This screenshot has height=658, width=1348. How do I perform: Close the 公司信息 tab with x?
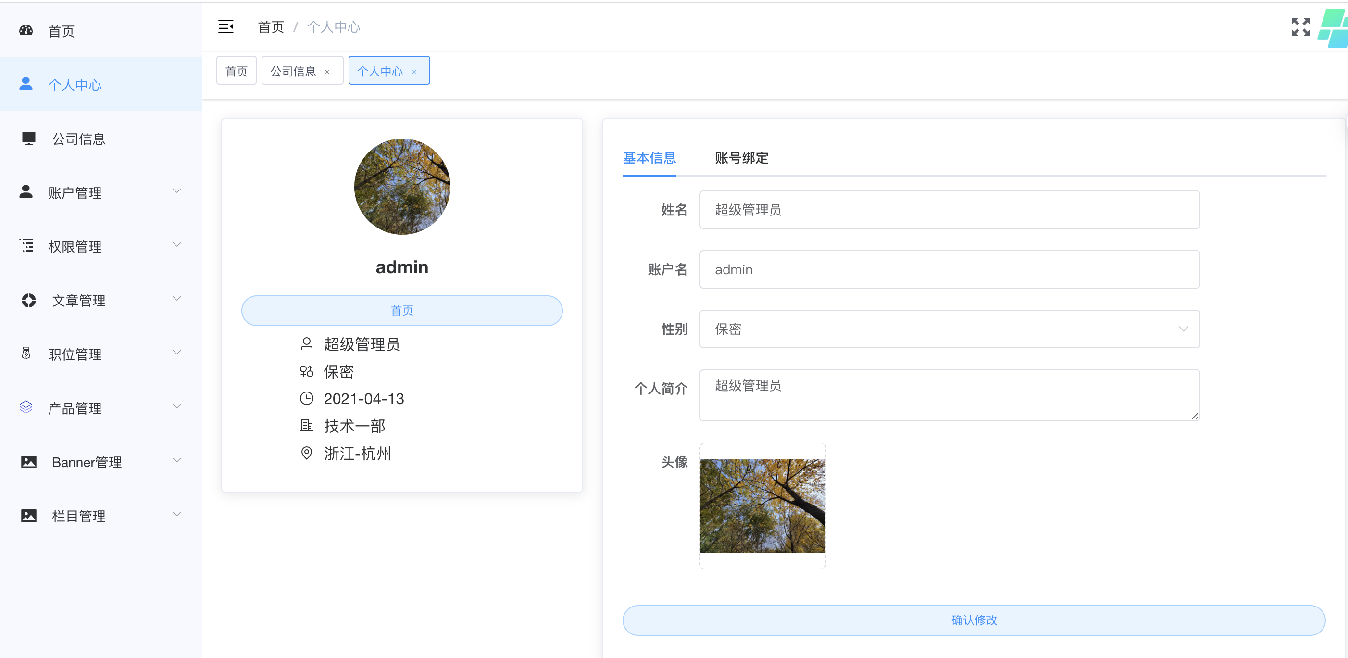tap(327, 72)
